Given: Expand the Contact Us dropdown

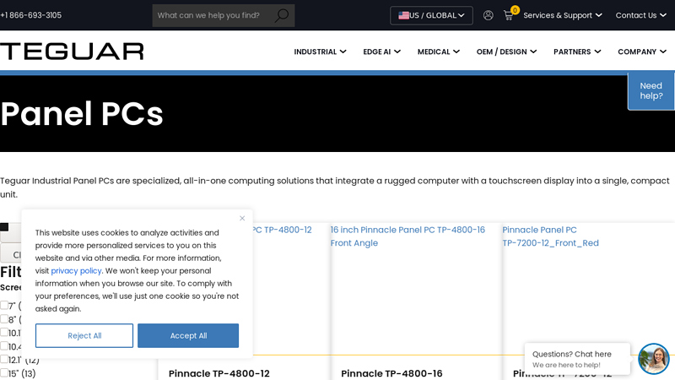Looking at the screenshot, I should [640, 15].
